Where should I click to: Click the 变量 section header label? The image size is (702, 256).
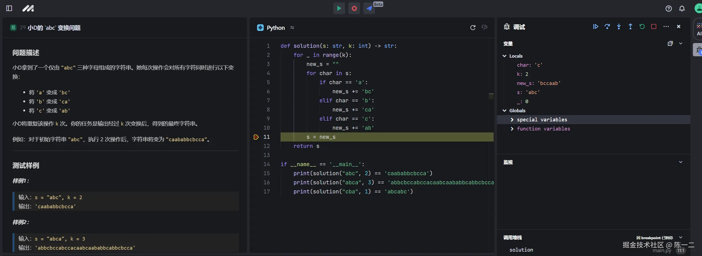pyautogui.click(x=508, y=44)
